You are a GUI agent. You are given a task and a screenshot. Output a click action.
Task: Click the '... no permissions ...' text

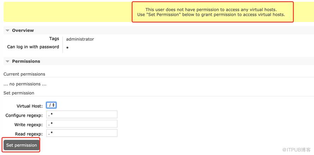pos(25,84)
